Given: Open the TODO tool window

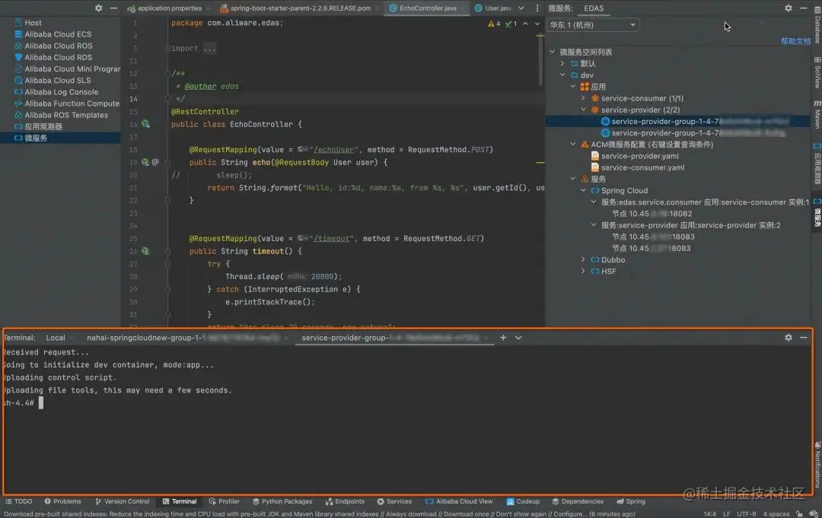Looking at the screenshot, I should (x=19, y=501).
